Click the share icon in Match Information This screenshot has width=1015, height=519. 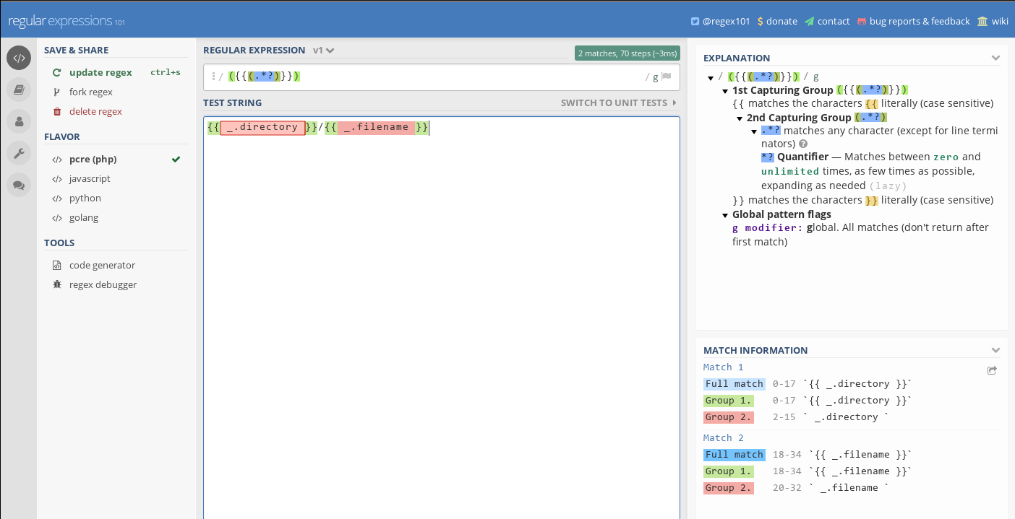(991, 370)
